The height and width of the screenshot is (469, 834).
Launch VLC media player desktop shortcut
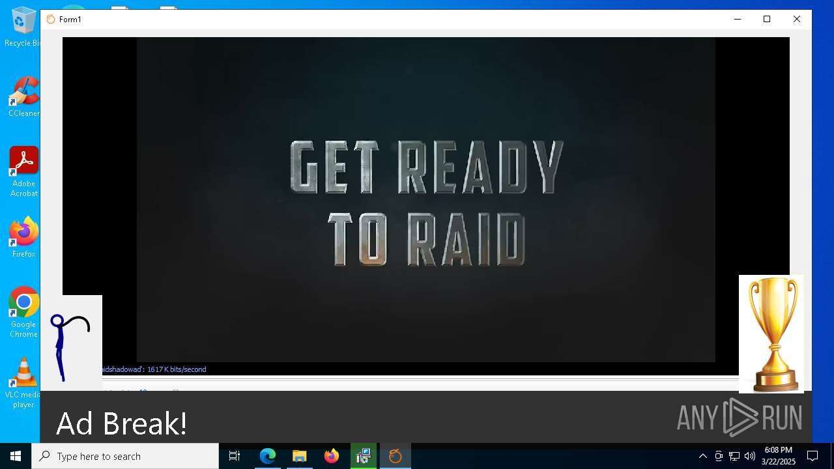(24, 383)
